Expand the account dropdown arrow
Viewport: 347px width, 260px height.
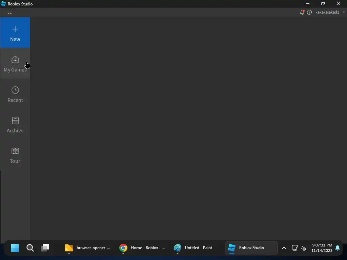click(x=344, y=12)
